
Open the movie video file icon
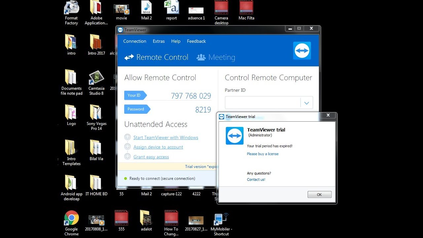(121, 13)
